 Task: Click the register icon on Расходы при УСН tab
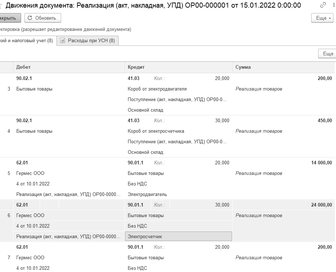click(x=63, y=41)
